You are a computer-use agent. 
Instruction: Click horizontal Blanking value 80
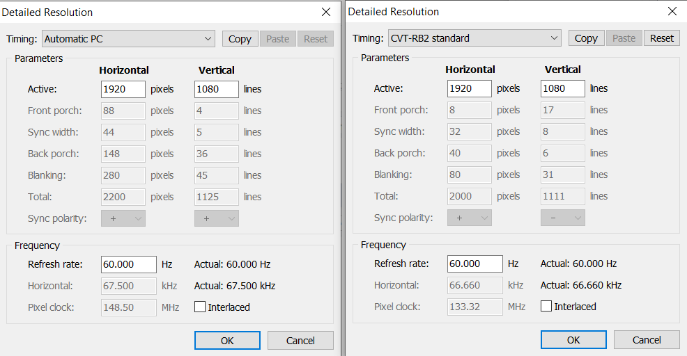click(469, 175)
